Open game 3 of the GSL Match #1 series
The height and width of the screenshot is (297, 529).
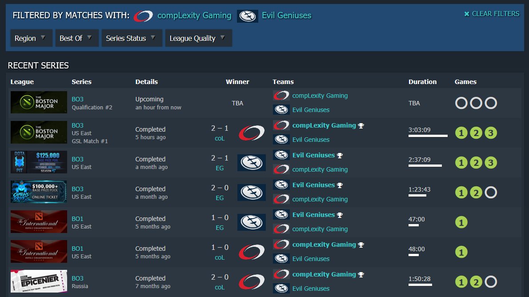tap(491, 133)
